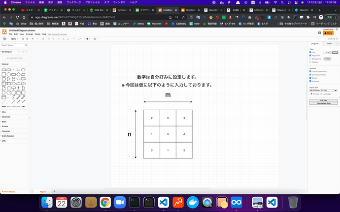The height and width of the screenshot is (212, 340).
Task: Enable the Shadow checkbox
Action: [310, 62]
